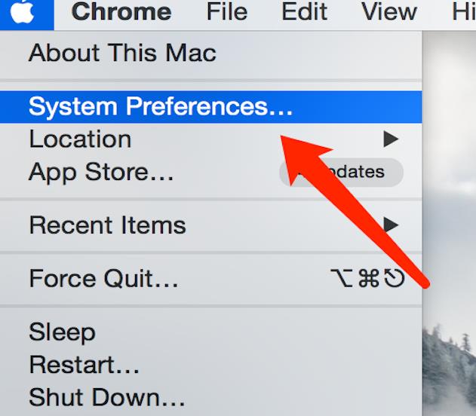Choose Shut Down… option
Image resolution: width=476 pixels, height=416 pixels.
click(107, 396)
